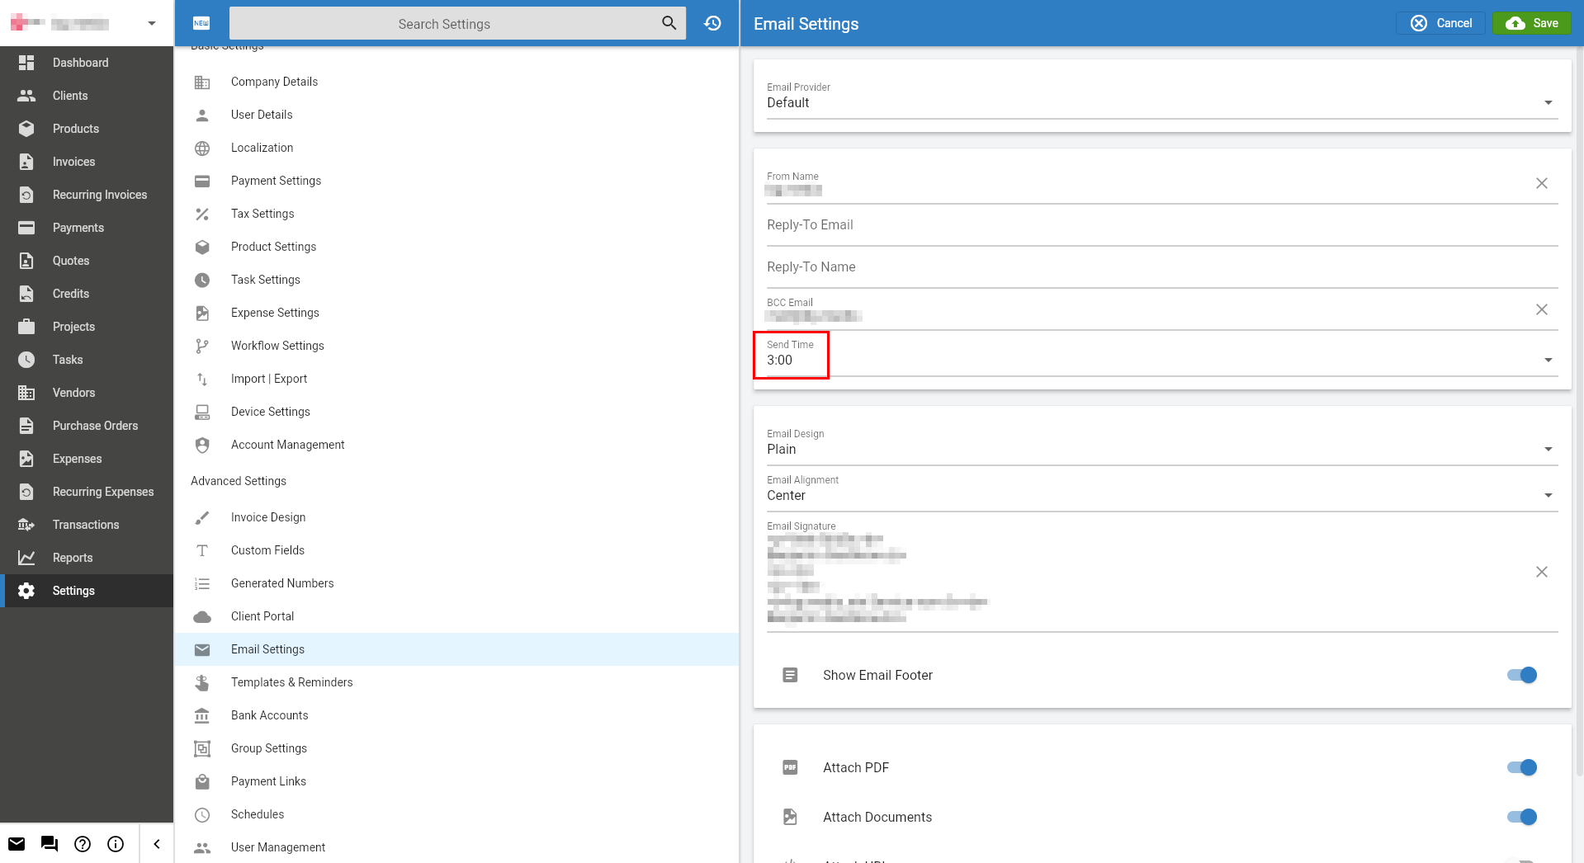The image size is (1584, 863).
Task: Cancel the current email settings edits
Action: click(1440, 23)
